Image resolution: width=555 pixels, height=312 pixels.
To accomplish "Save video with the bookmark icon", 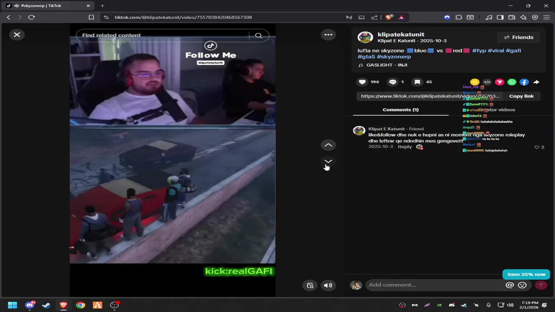I will 417,82.
